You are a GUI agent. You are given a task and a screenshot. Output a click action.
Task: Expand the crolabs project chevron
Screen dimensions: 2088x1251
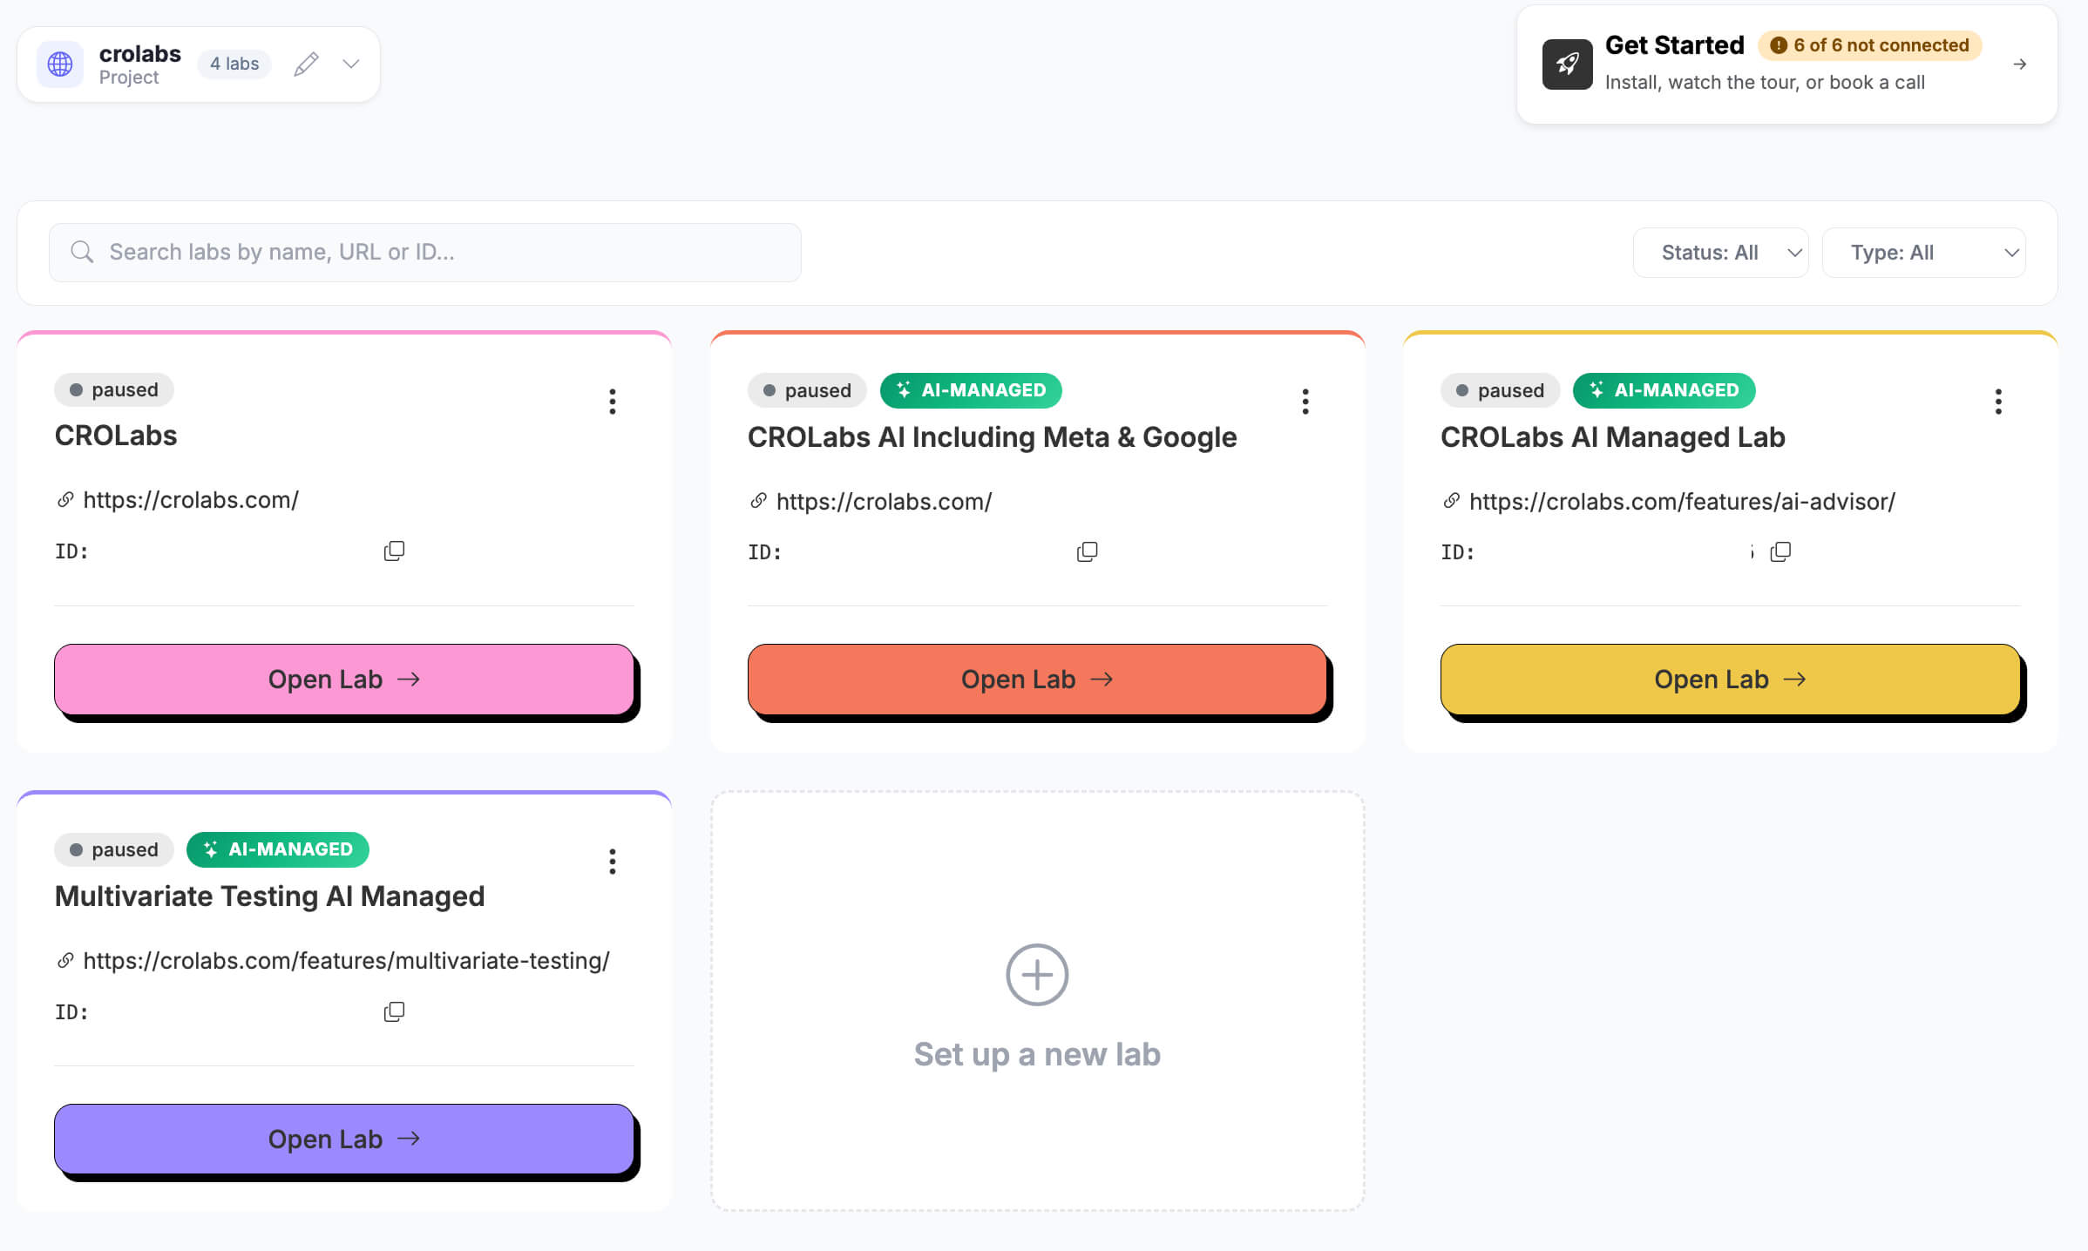coord(351,64)
